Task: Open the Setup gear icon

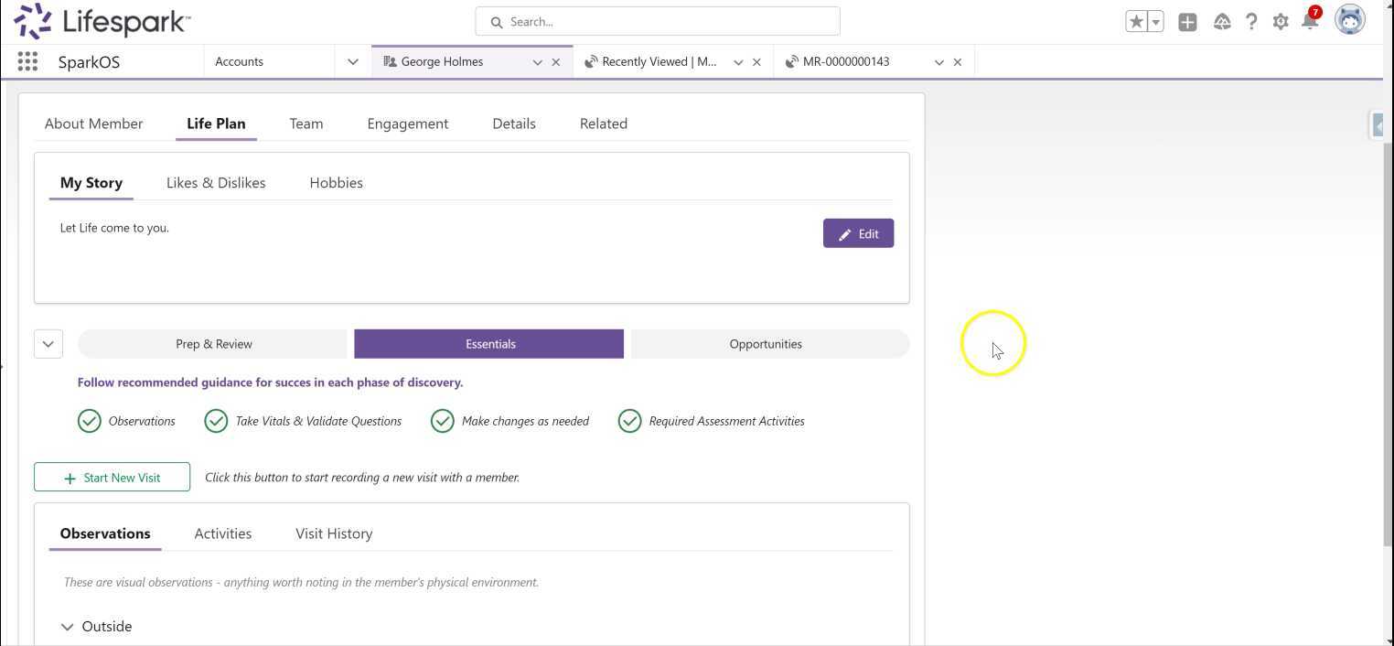Action: [1281, 22]
